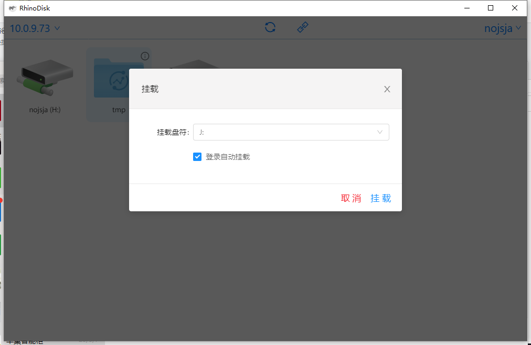Minimize the RhinoDisk window

click(x=466, y=8)
